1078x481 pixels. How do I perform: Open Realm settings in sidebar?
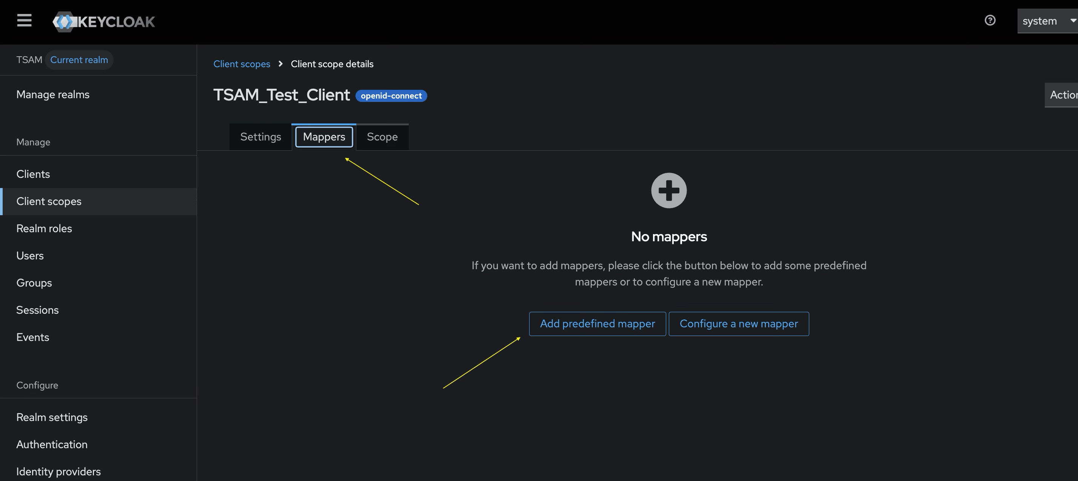pos(99,417)
